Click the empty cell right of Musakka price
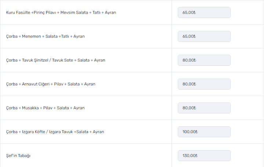The height and width of the screenshot is (167, 264). 247,108
